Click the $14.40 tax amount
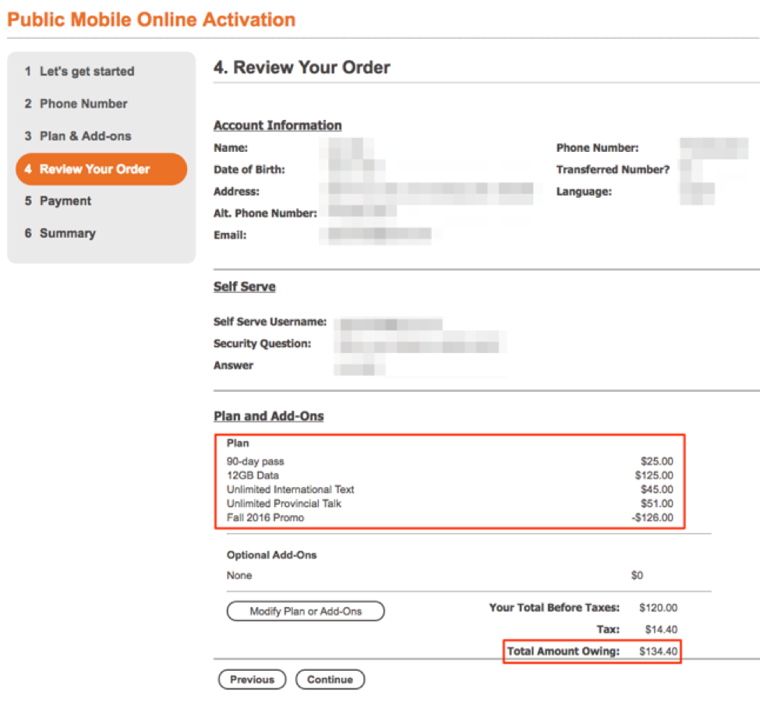Viewport: 760px width, 706px height. tap(660, 630)
